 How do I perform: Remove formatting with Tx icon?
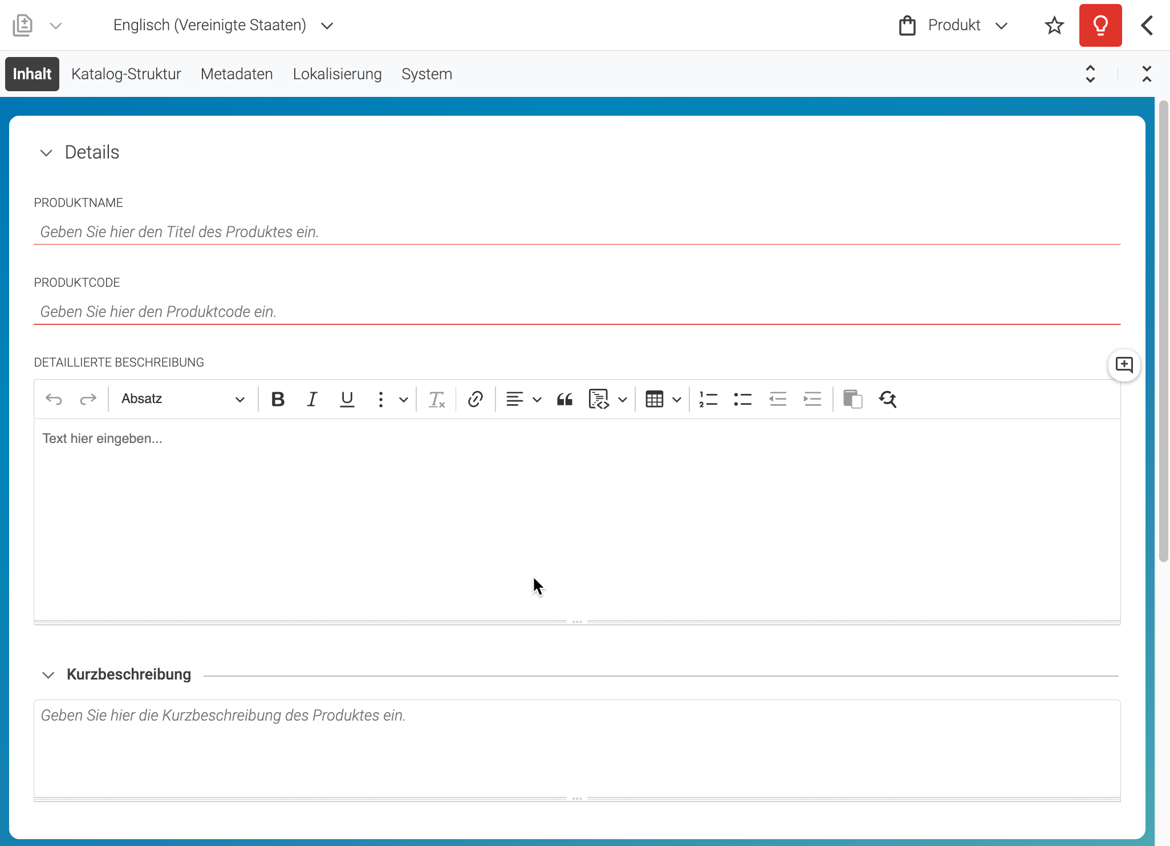click(x=436, y=399)
